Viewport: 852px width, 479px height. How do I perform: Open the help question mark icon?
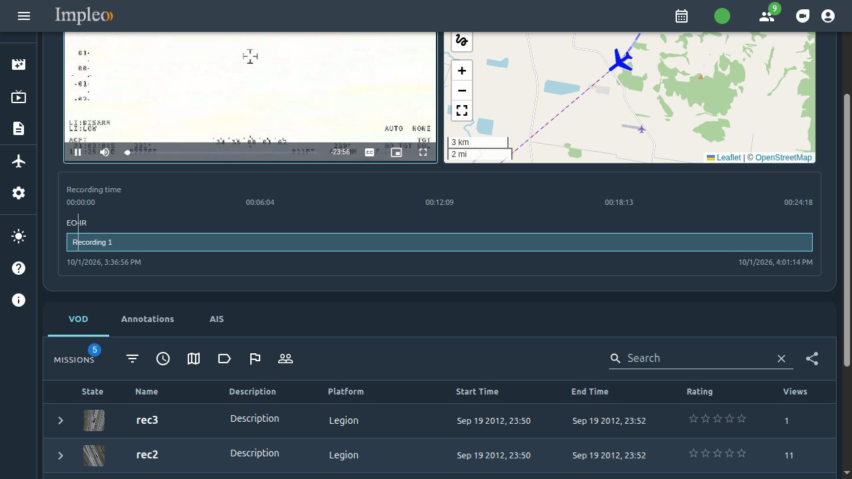[19, 268]
